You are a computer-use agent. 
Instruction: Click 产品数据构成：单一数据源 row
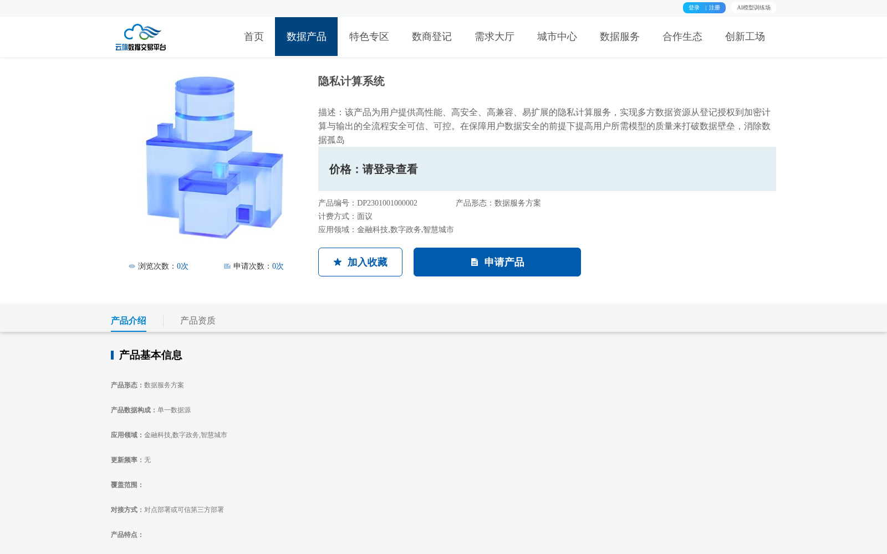151,410
